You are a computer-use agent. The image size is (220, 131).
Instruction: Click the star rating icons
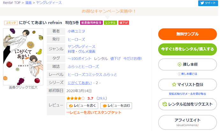pyautogui.click(x=76, y=98)
